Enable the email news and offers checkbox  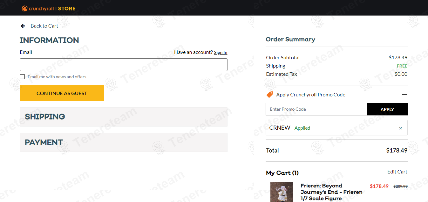22,77
